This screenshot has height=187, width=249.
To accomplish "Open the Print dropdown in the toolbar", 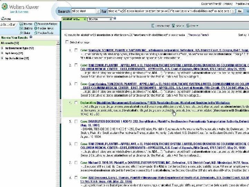I will pos(192,26).
